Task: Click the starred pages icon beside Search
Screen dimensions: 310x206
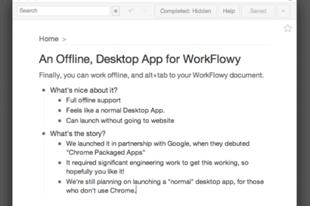Action: click(x=116, y=11)
